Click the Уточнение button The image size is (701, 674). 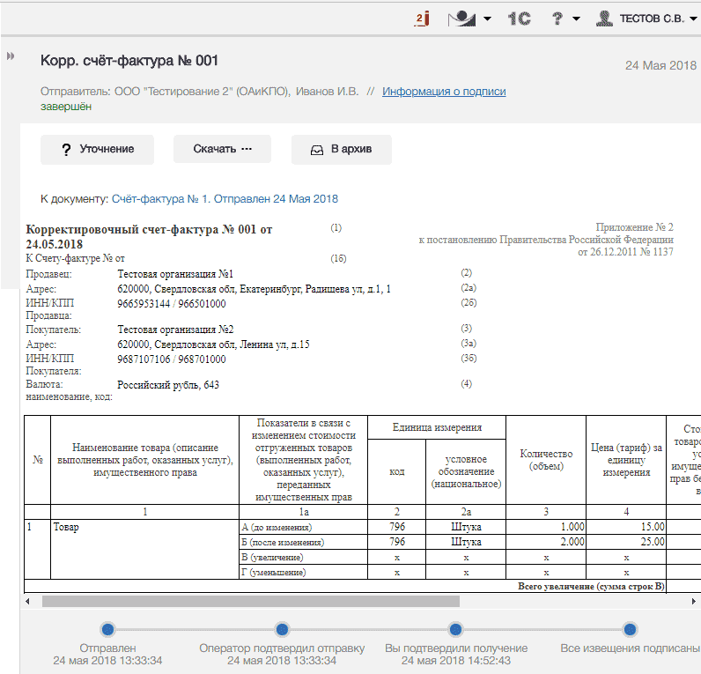[x=97, y=150]
